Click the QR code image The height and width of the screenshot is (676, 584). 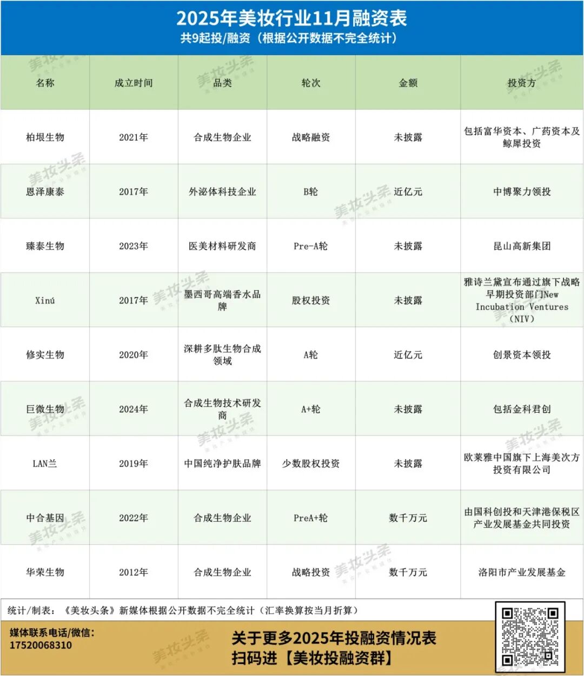pos(529,636)
